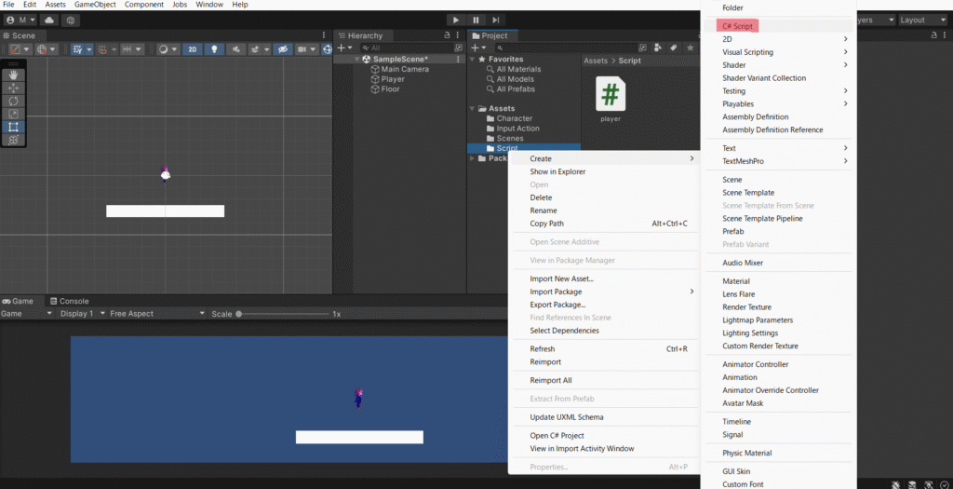
Task: Toggle 2D view mode in Scene
Action: click(192, 49)
